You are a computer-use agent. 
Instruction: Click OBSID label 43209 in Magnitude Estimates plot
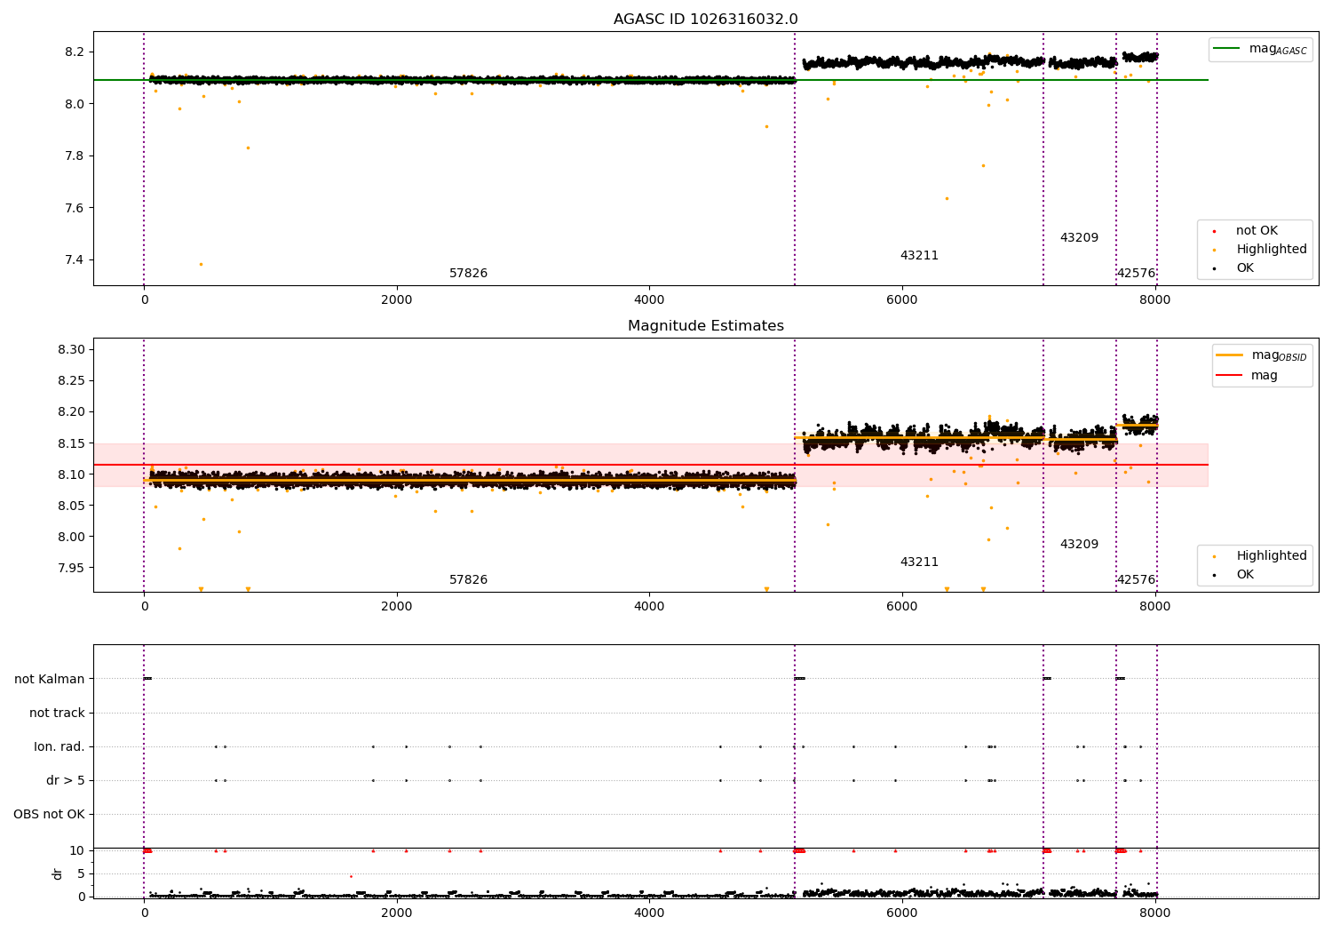[1079, 545]
